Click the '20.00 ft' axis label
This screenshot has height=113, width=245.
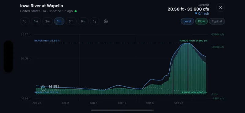[x=26, y=58]
